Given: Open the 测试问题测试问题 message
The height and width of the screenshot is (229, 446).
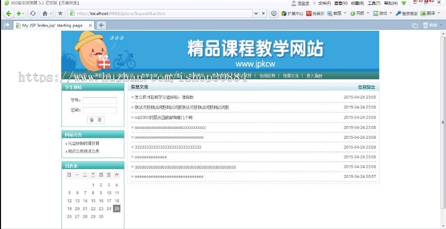Looking at the screenshot, I should pyautogui.click(x=182, y=107).
